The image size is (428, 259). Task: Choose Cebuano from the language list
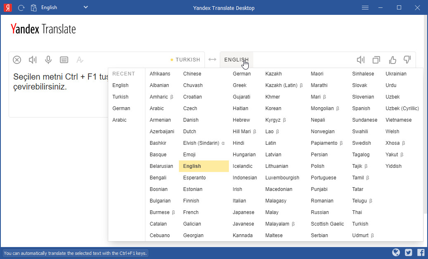(160, 235)
